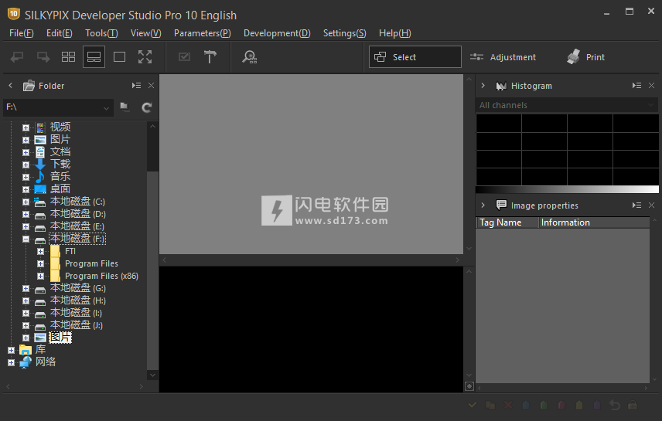Open Folder panel options menu icon
This screenshot has height=421, width=662.
(x=136, y=86)
